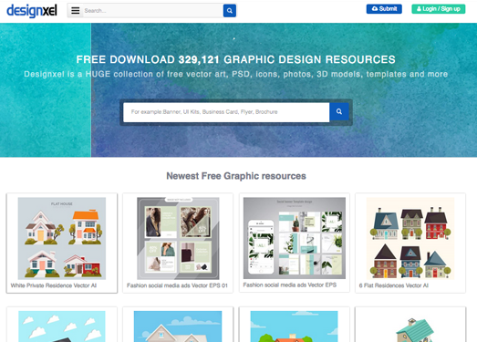This screenshot has height=342, width=477.
Task: Open second-row beige house thumbnail
Action: [x=178, y=326]
